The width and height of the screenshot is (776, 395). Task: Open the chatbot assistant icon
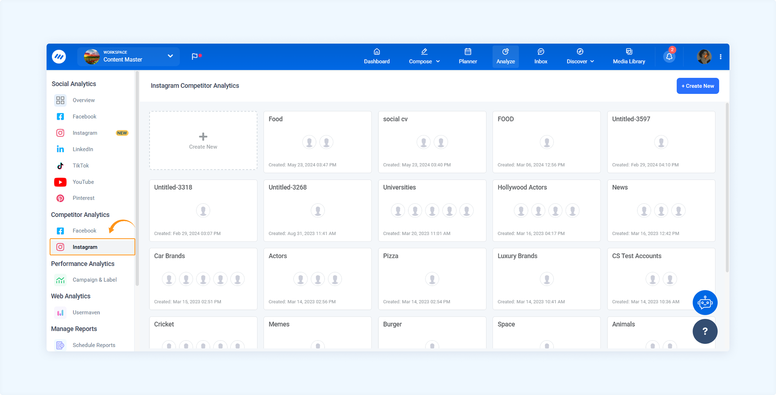[x=705, y=302]
